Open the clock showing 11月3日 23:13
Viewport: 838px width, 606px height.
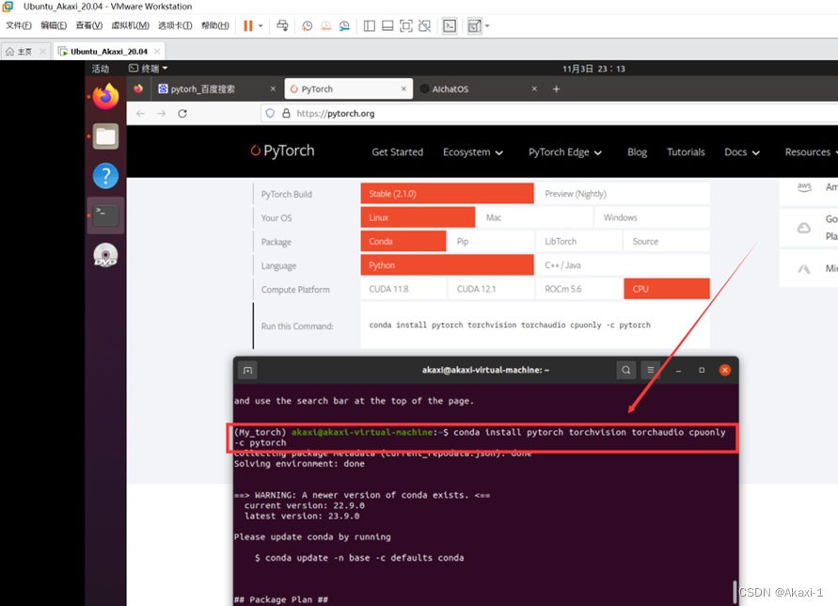coord(593,69)
